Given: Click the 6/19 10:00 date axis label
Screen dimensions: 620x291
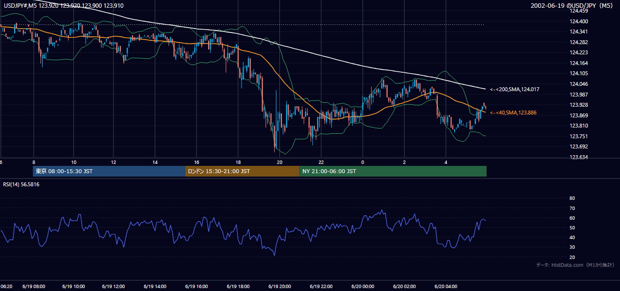Looking at the screenshot, I should pyautogui.click(x=74, y=286).
